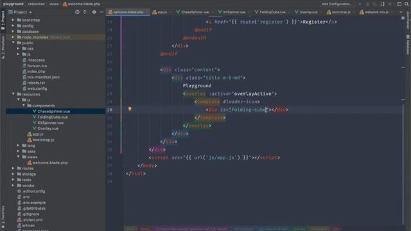Toggle the Project tool window stripe button
Screen dimensions: 411x231
pyautogui.click(x=3, y=20)
